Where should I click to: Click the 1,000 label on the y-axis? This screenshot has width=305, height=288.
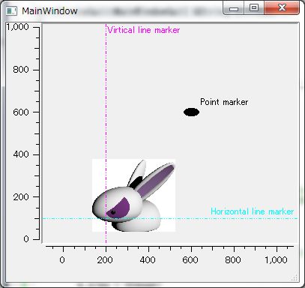[x=17, y=27]
